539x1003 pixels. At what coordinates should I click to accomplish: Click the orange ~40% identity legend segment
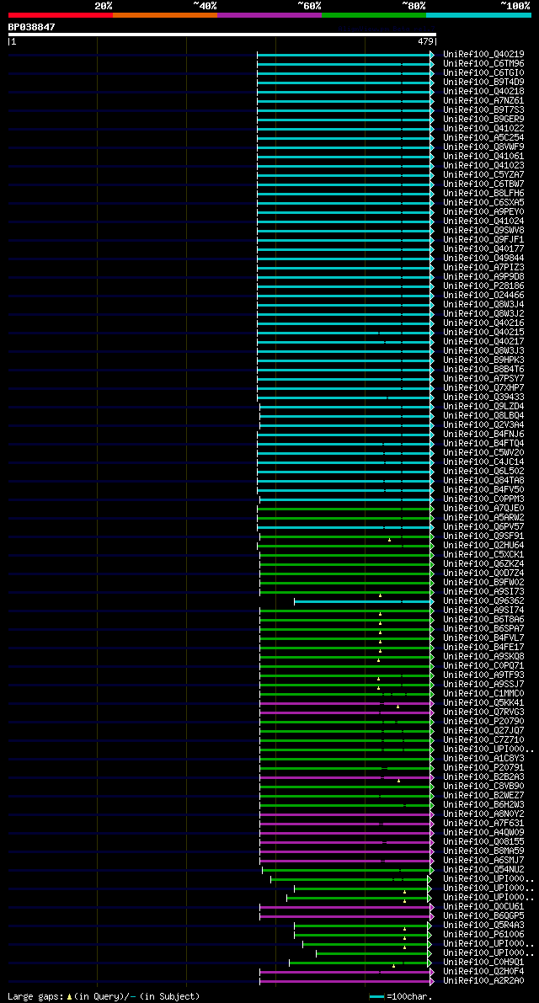165,14
